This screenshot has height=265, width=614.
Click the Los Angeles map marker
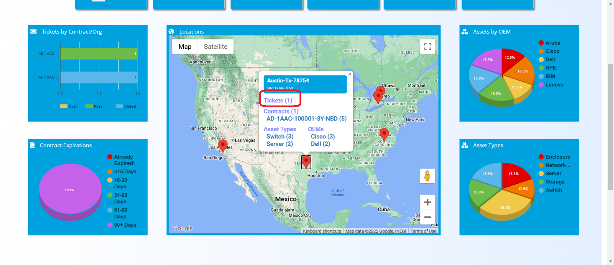pyautogui.click(x=223, y=145)
